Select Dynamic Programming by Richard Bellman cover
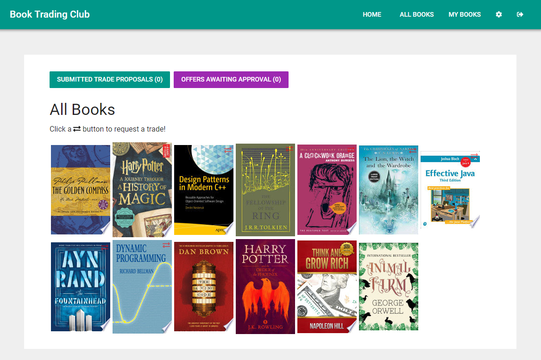Image resolution: width=541 pixels, height=360 pixels. 142,286
